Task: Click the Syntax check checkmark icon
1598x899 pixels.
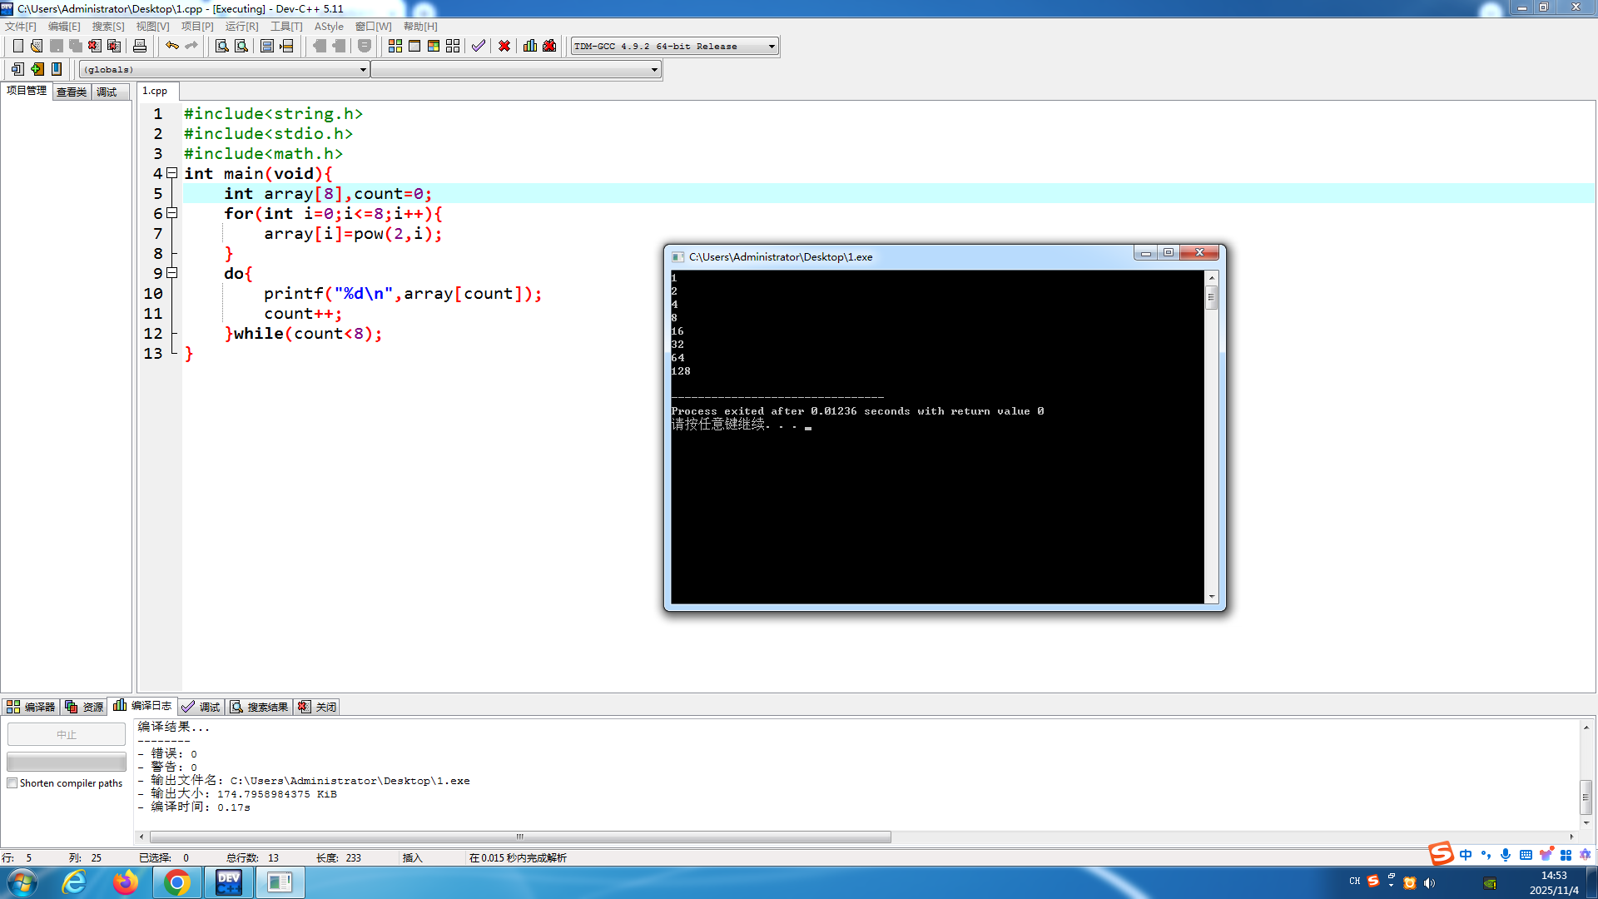Action: [x=479, y=46]
